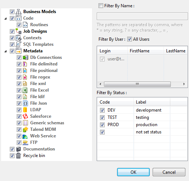Screen dimensions: 189x181
Task: Click the users table right scroll arrow
Action: click(184, 84)
